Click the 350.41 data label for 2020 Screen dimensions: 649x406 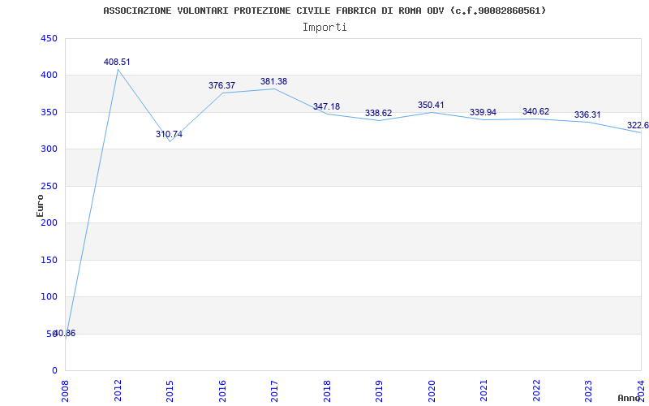click(431, 106)
